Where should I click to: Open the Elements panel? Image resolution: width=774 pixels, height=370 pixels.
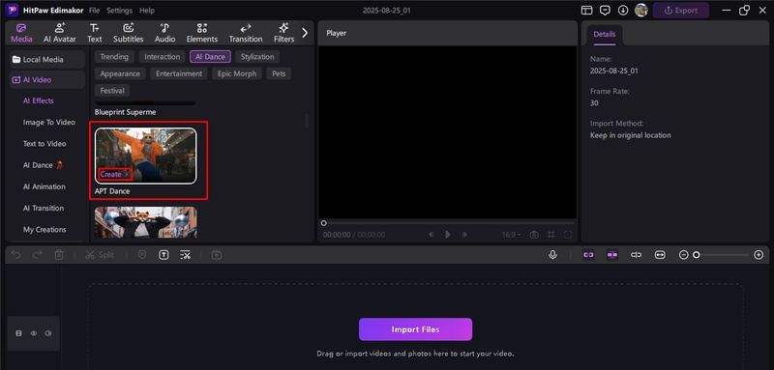point(202,33)
